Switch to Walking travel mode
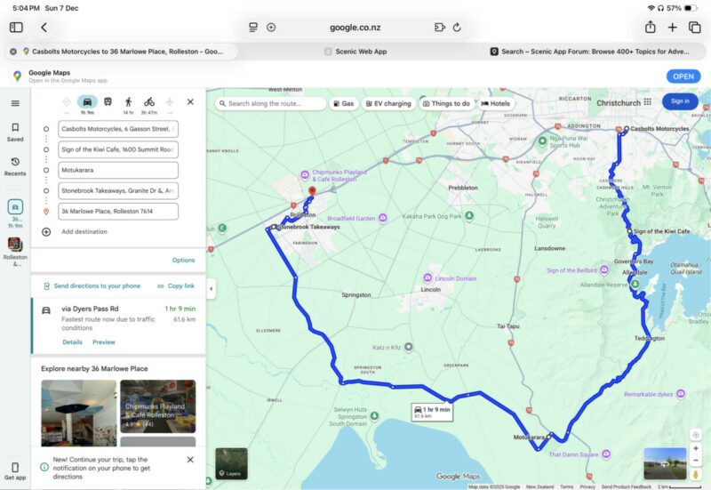The width and height of the screenshot is (711, 490). click(x=129, y=102)
